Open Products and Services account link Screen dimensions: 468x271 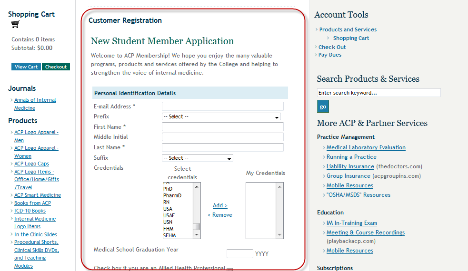(x=348, y=29)
